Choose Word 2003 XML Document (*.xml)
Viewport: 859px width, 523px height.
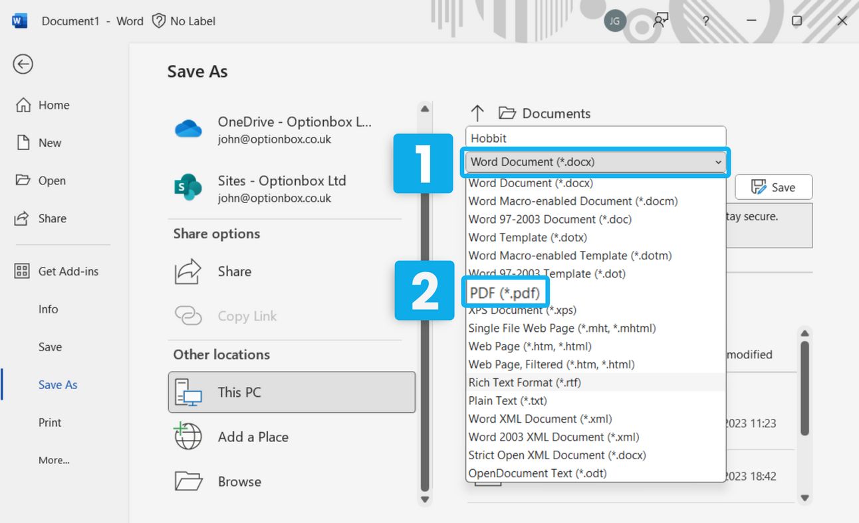click(596, 437)
